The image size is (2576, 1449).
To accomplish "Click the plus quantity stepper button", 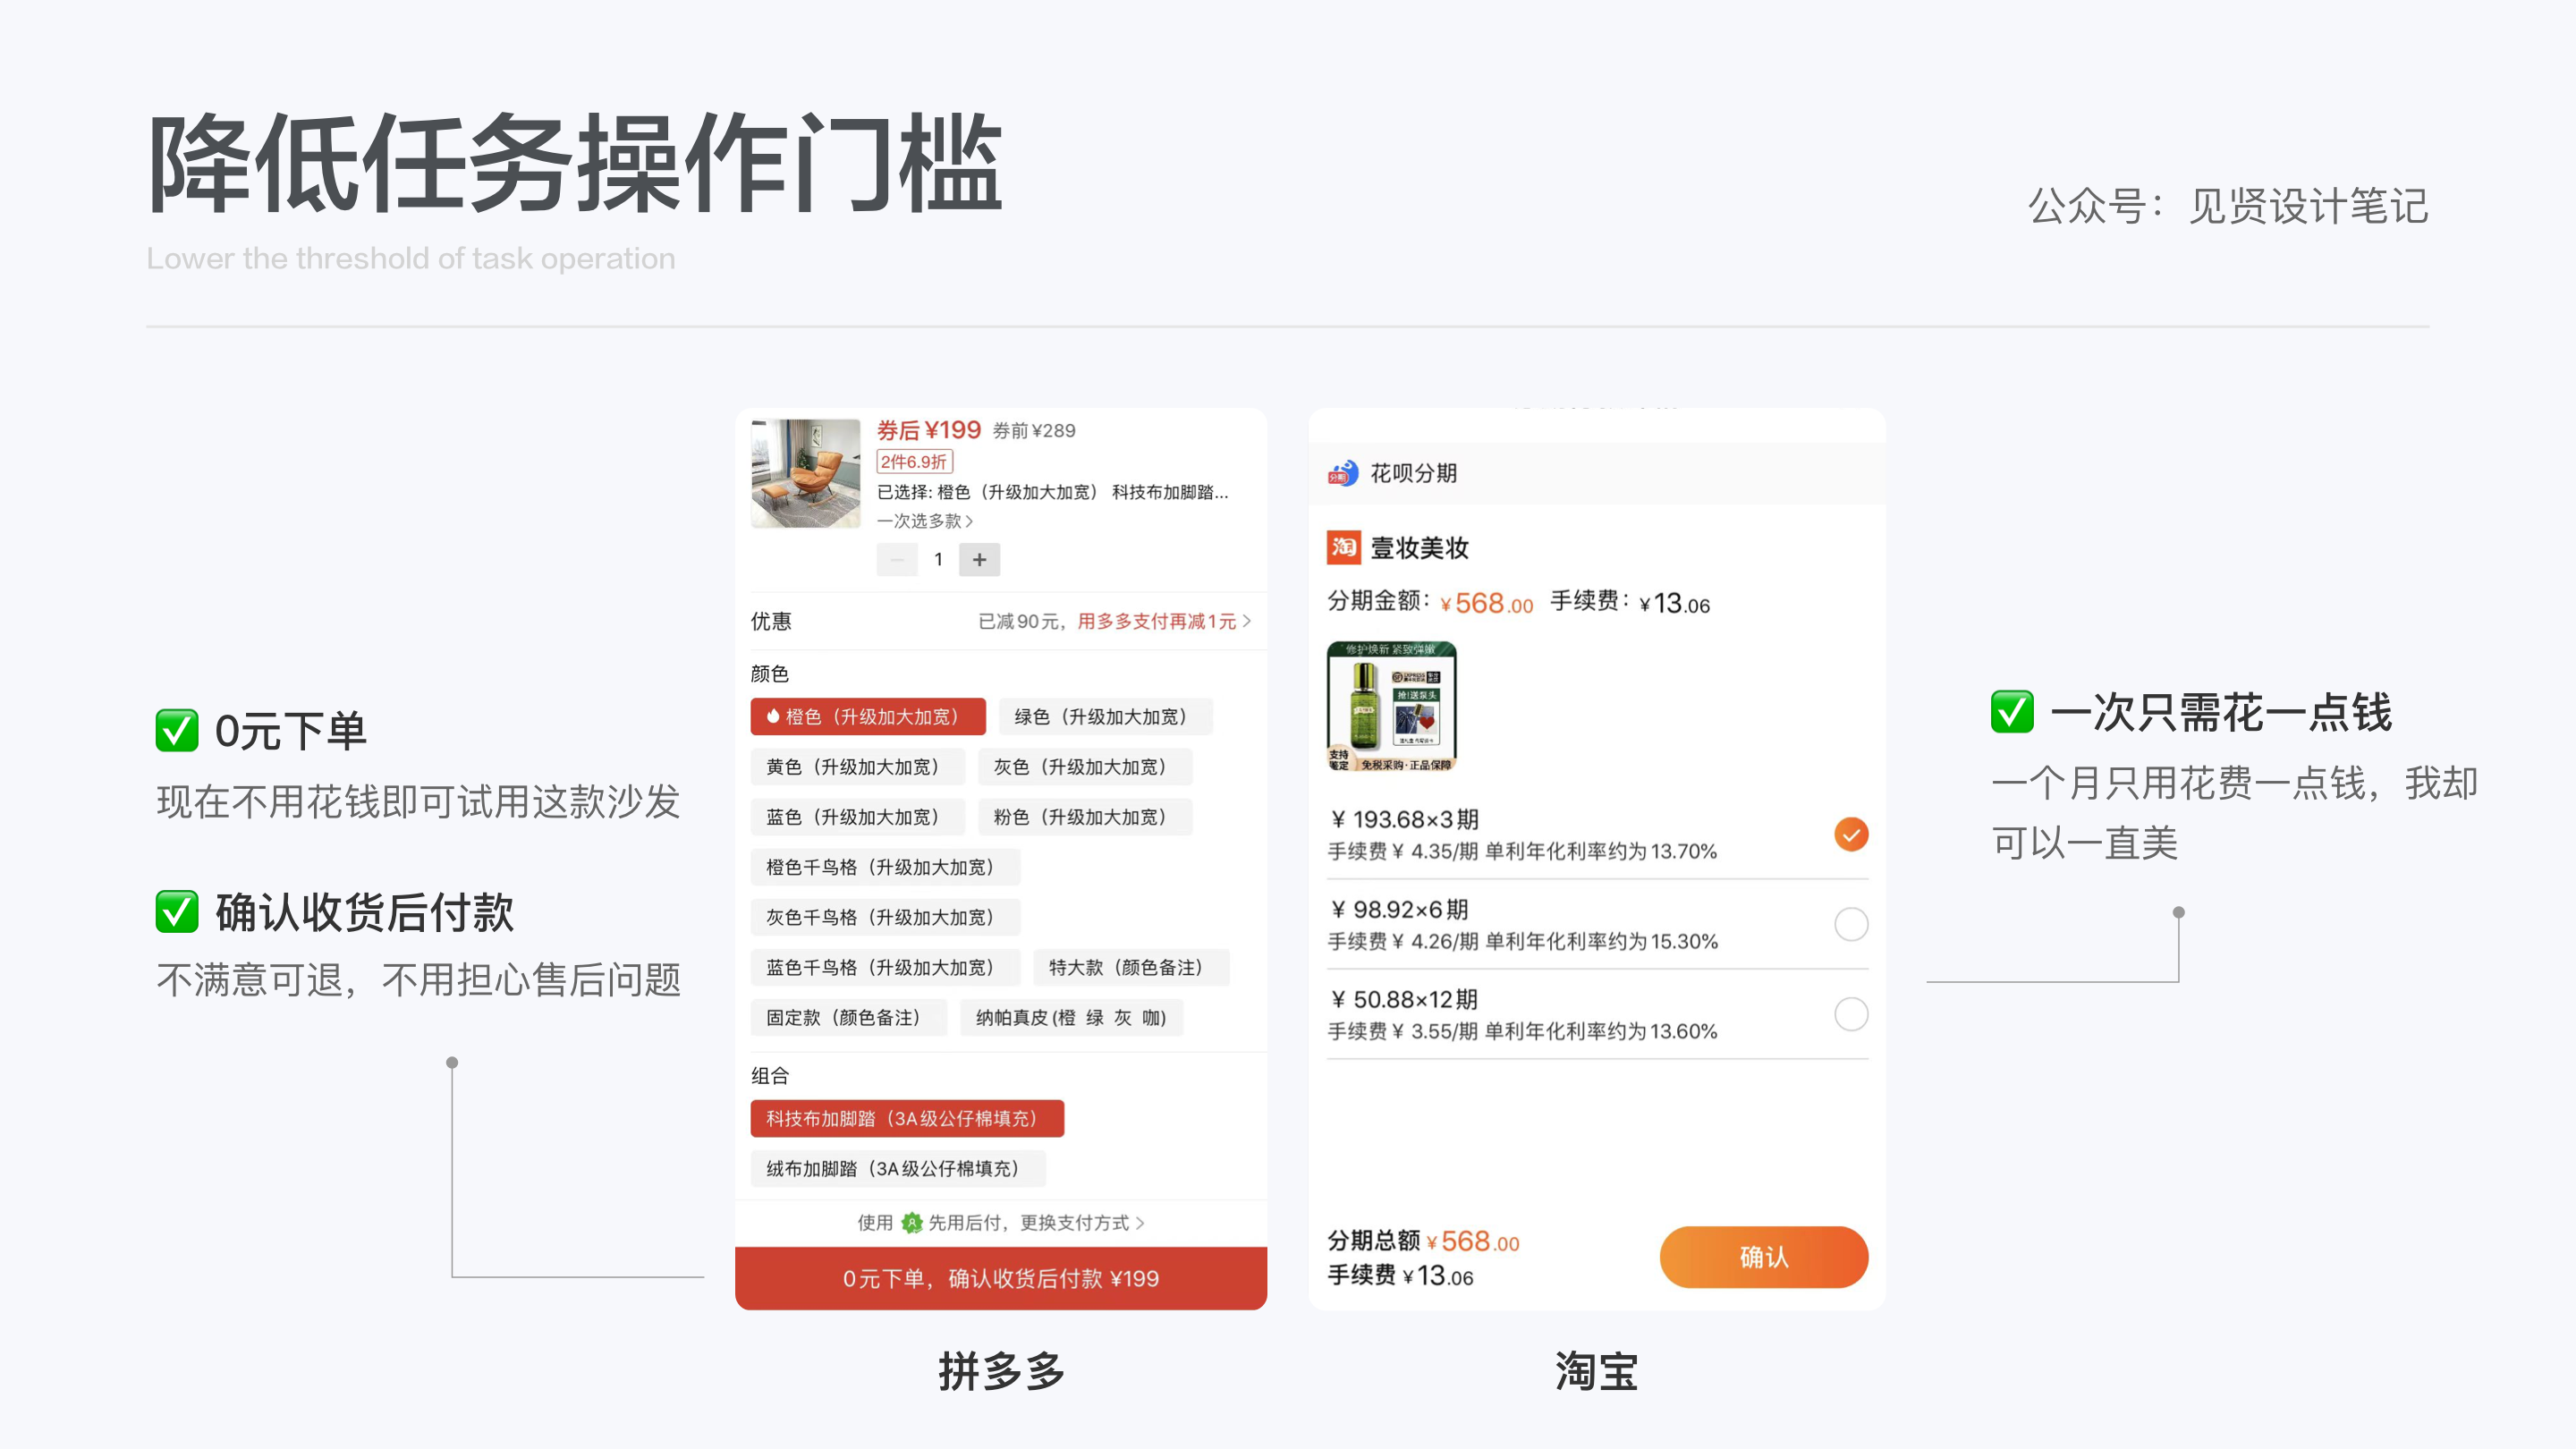I will [x=979, y=560].
